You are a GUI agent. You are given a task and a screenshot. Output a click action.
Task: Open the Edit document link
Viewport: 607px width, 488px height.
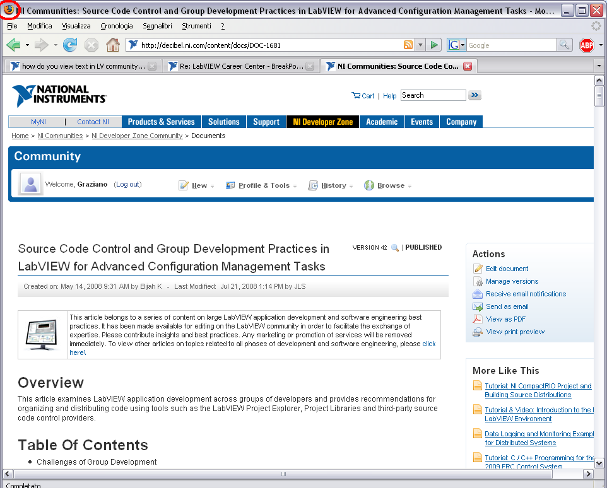(507, 269)
